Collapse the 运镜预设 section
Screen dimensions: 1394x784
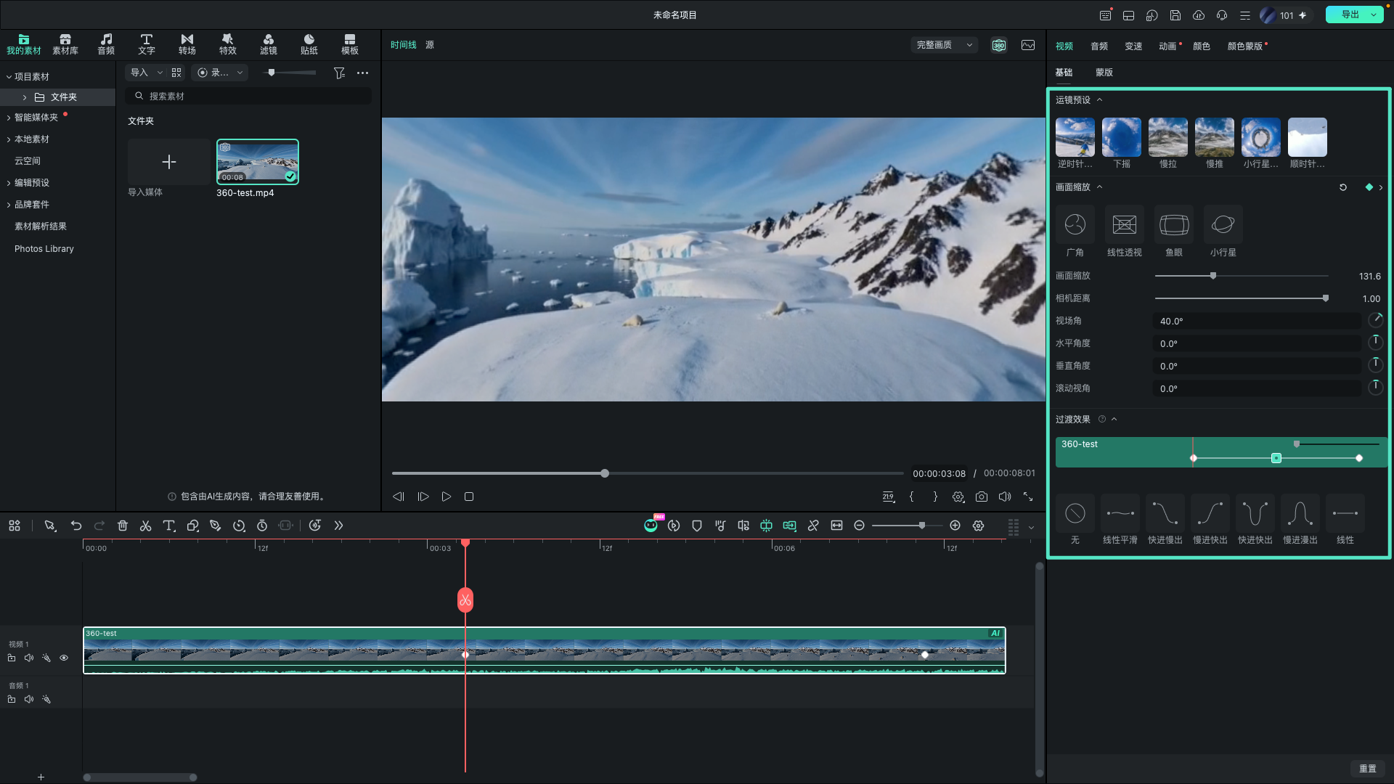[x=1099, y=100]
